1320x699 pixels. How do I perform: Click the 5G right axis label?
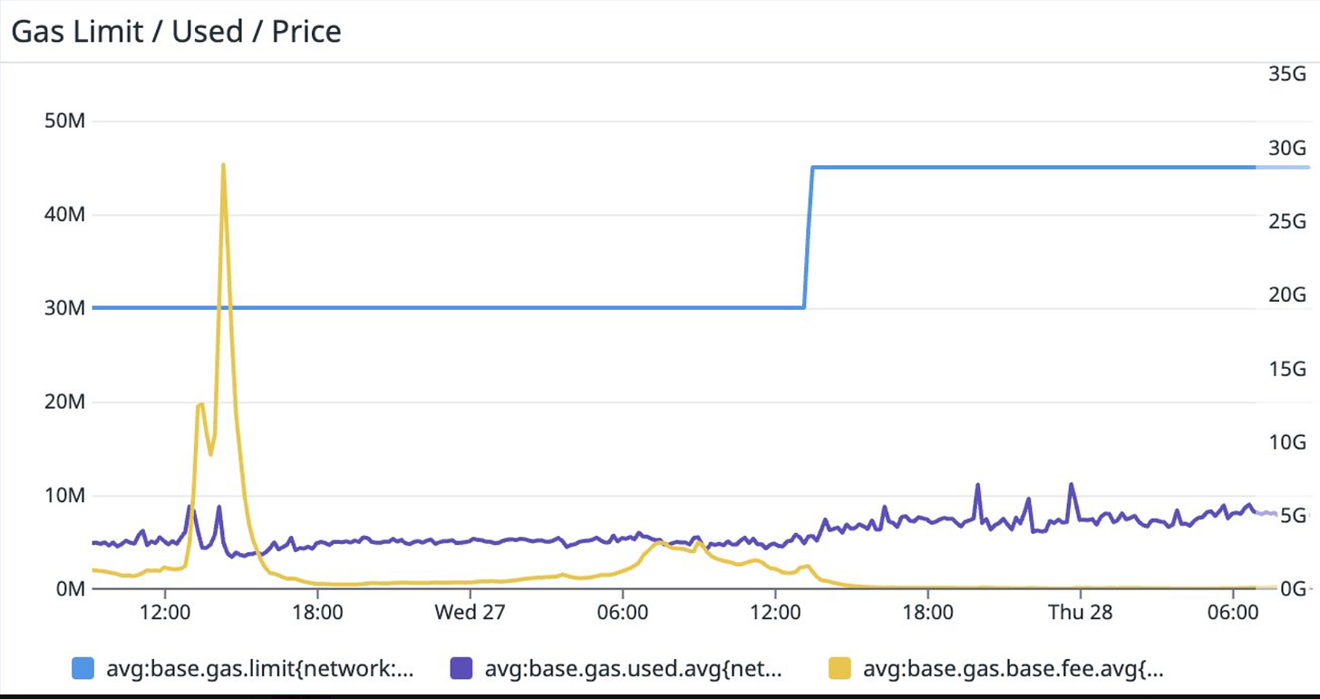[x=1292, y=516]
